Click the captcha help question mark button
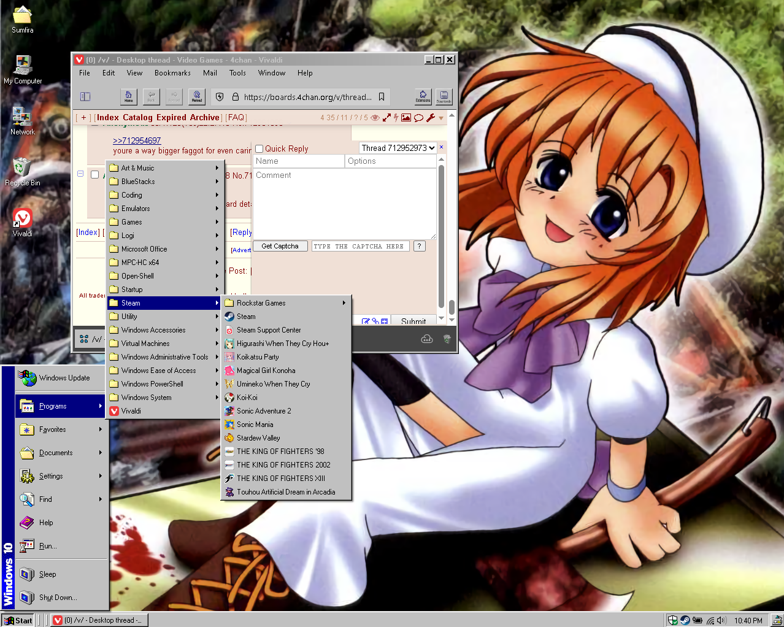 (420, 246)
